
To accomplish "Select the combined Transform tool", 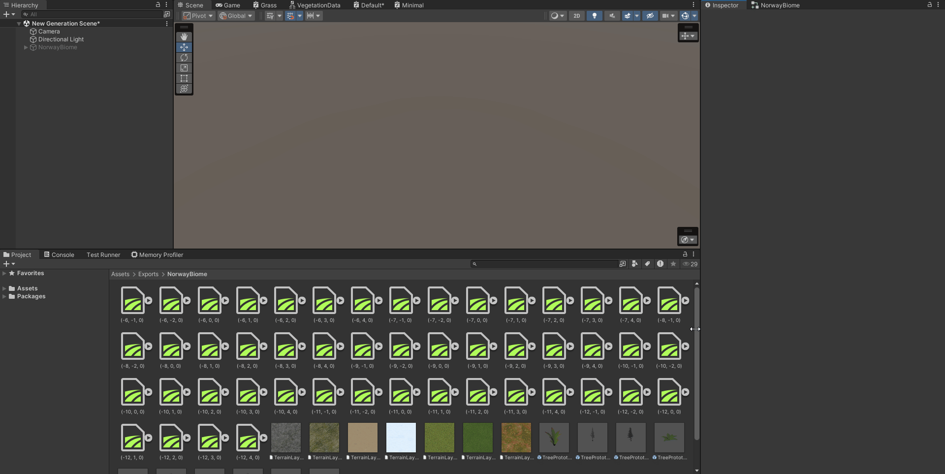I will click(x=184, y=89).
